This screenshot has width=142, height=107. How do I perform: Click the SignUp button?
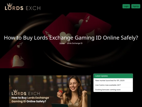136,6
